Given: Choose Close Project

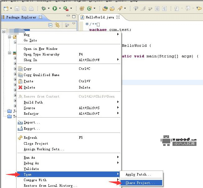Looking at the screenshot, I should click(x=69, y=143).
